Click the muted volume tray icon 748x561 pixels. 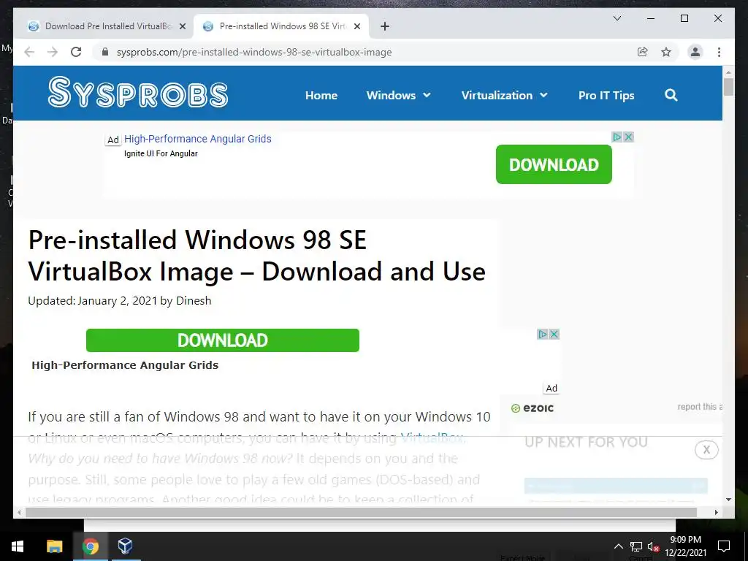pyautogui.click(x=653, y=546)
